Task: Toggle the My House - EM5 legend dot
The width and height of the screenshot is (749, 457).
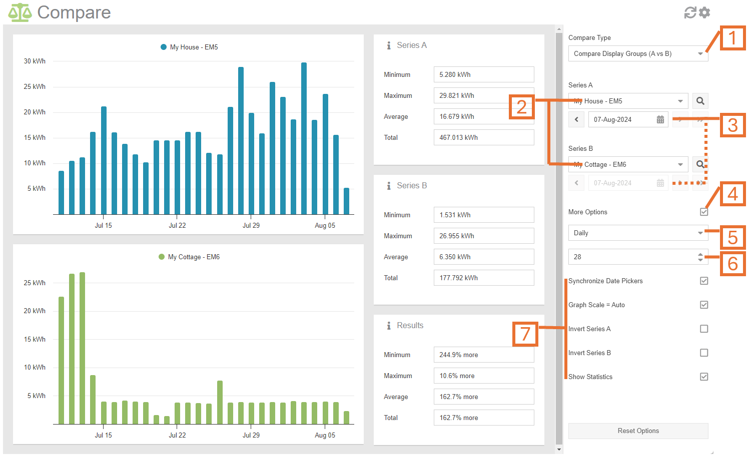Action: tap(164, 47)
